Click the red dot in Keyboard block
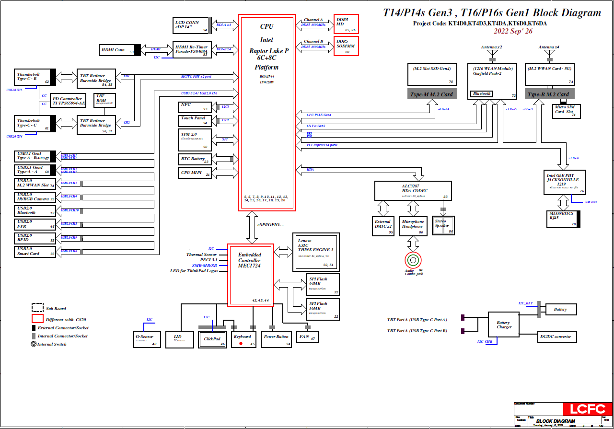Viewport: 614px width, 429px height. [241, 344]
